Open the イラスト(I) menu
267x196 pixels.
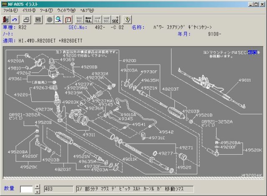click(x=29, y=10)
